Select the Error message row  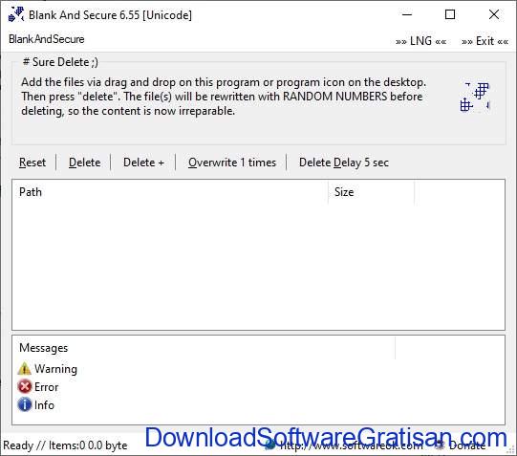(38, 387)
